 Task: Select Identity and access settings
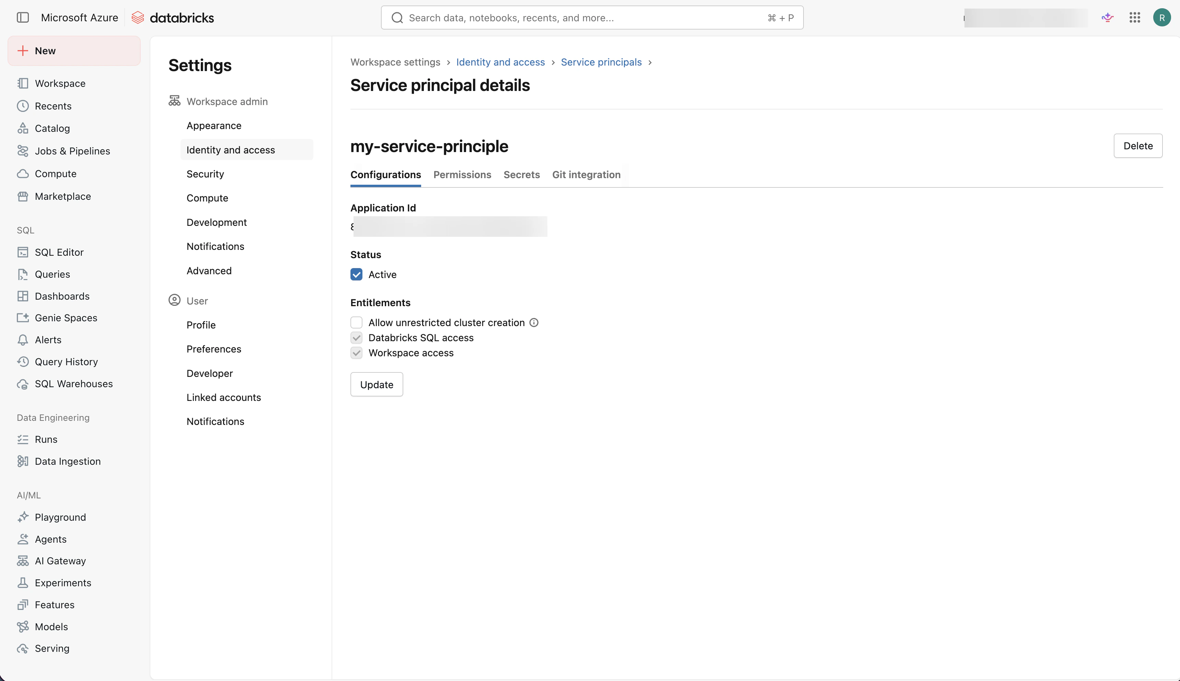pos(246,150)
